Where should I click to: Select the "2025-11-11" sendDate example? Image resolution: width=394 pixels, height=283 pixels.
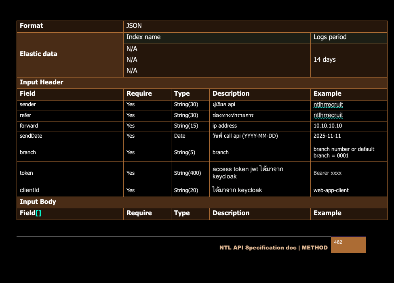[327, 136]
